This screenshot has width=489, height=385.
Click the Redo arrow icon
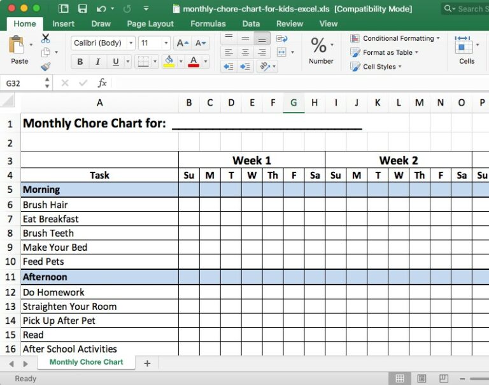127,9
